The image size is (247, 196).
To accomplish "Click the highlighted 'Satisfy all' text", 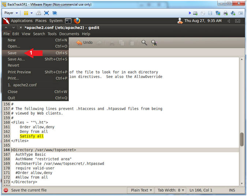I will coord(32,136).
